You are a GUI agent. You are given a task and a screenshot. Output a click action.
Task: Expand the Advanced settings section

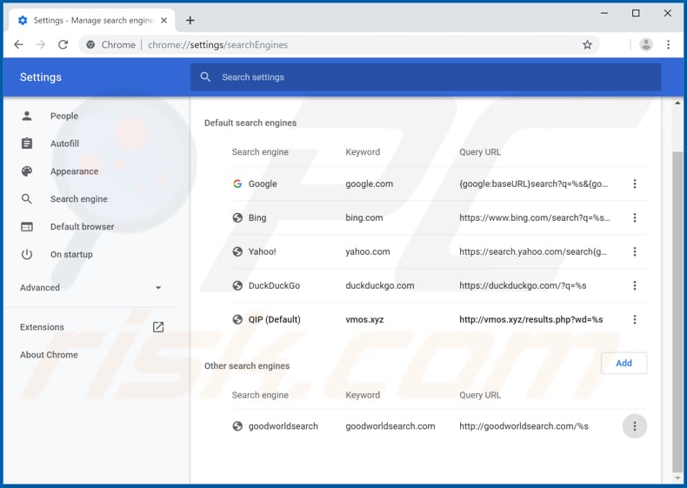click(90, 288)
